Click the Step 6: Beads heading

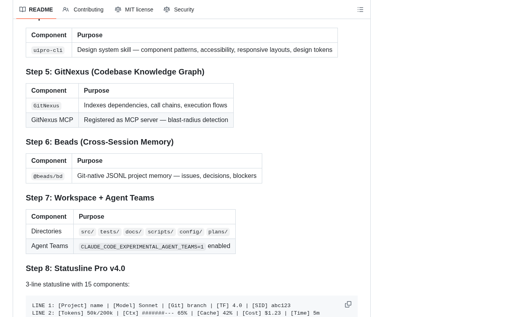99,142
